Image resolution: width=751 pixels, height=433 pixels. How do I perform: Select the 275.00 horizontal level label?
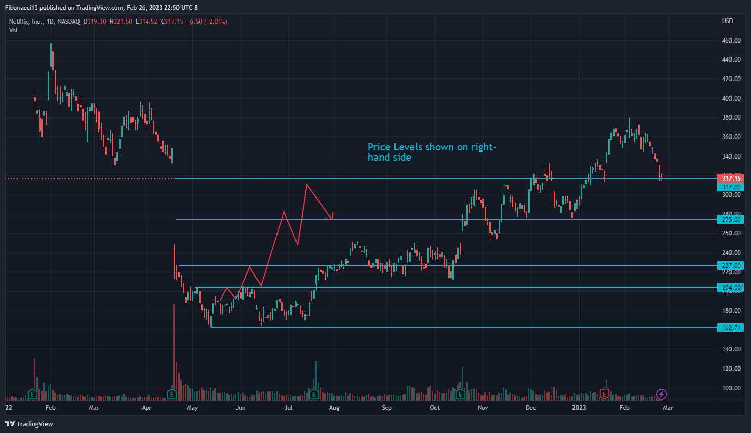730,220
